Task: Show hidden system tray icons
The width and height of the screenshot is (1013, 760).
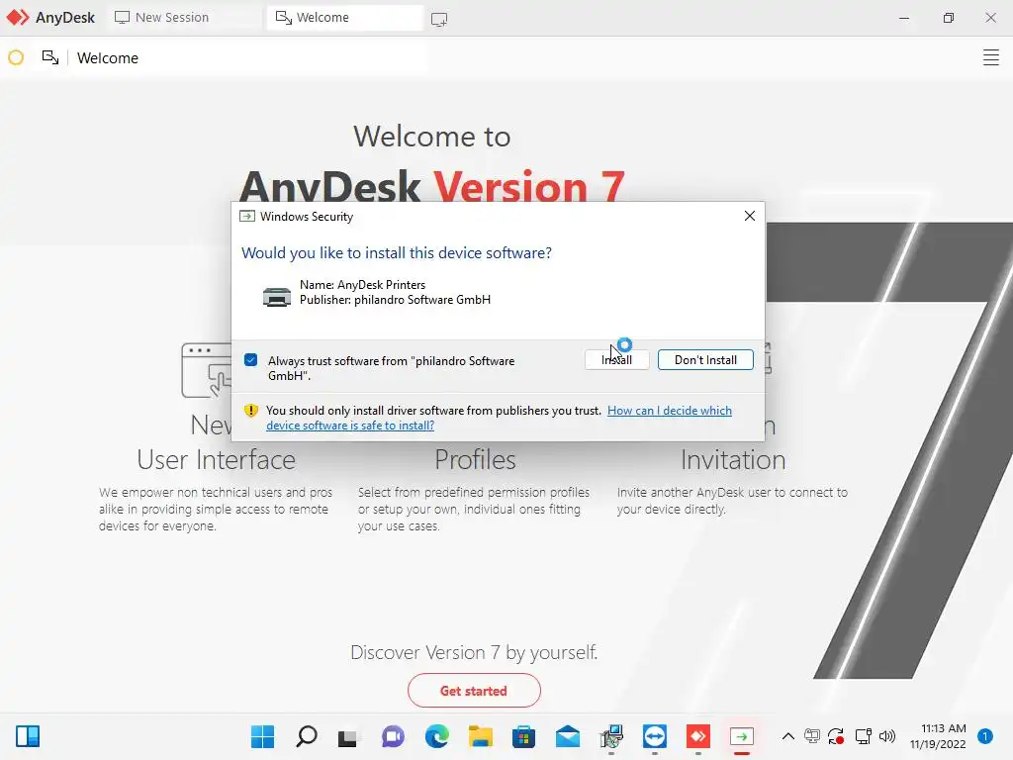Action: point(788,736)
